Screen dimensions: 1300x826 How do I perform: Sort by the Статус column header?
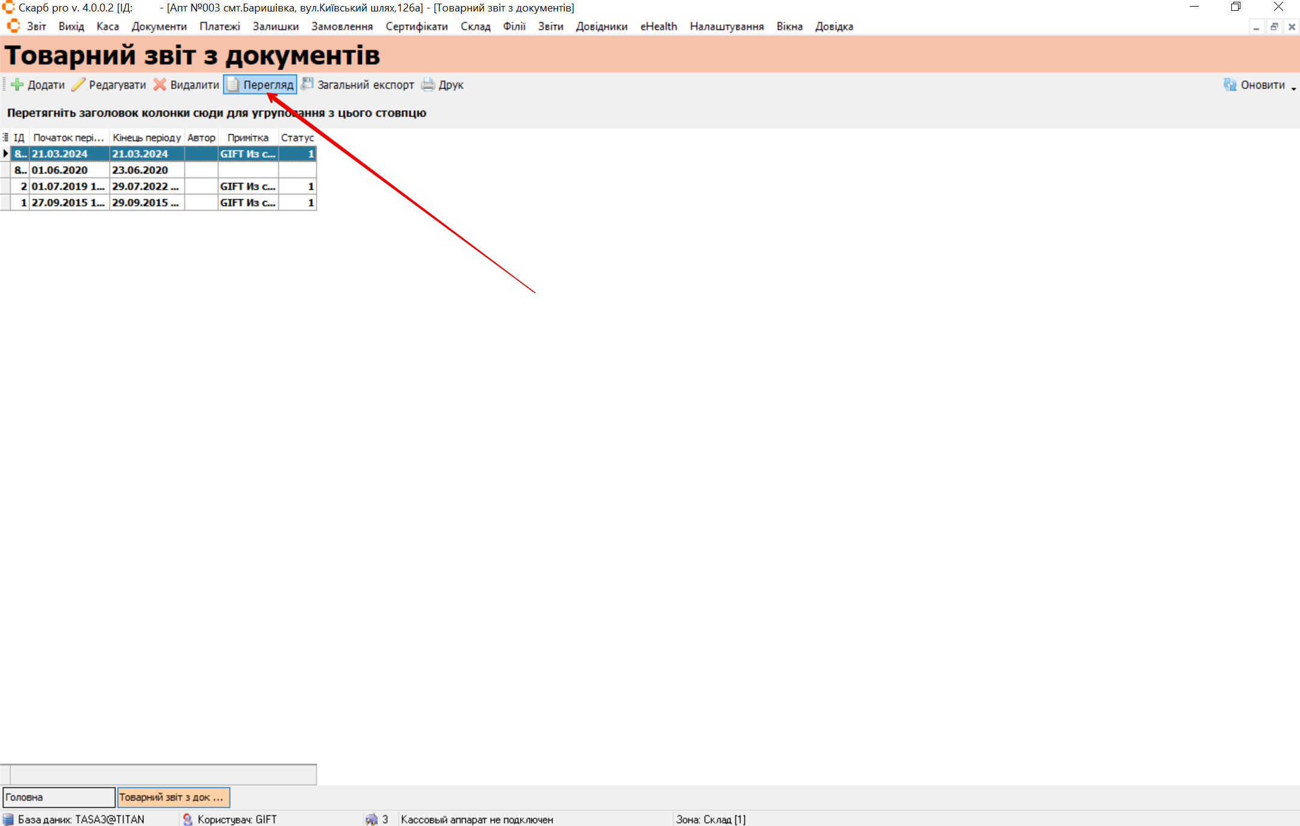click(x=297, y=138)
